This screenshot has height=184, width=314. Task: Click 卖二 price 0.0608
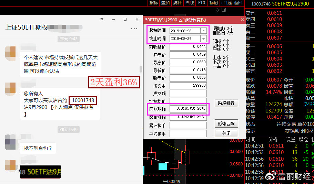274,32
